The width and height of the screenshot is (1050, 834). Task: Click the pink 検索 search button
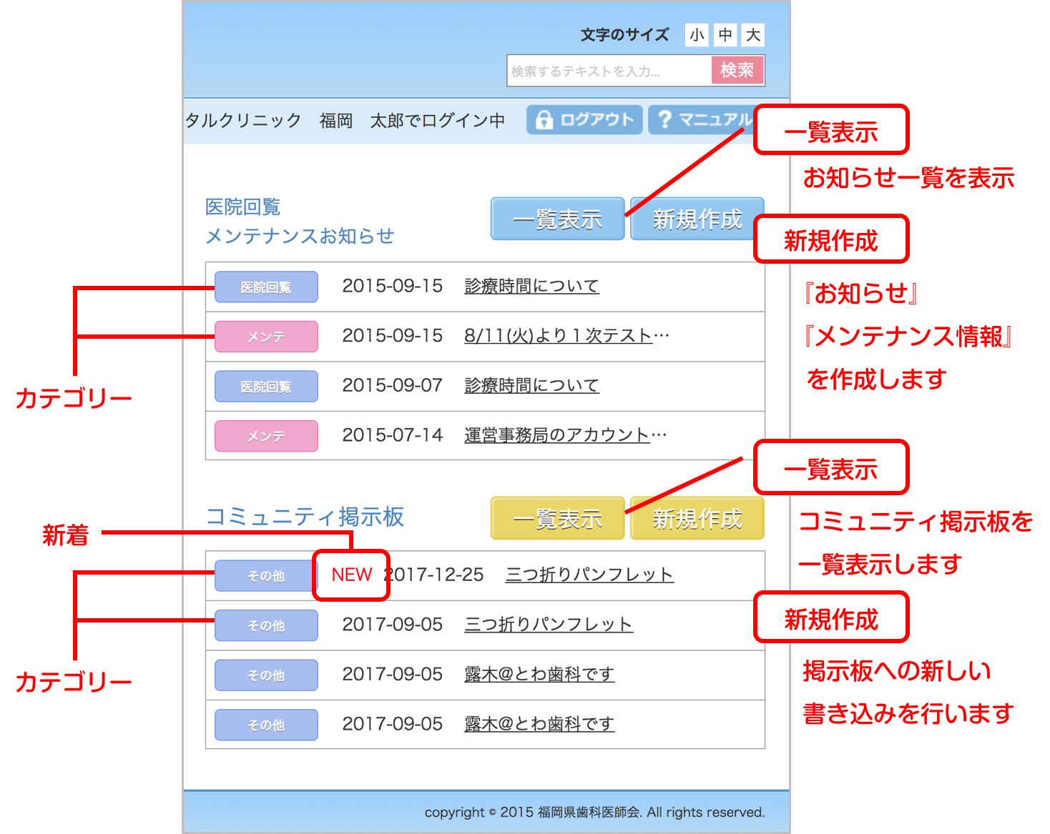click(x=737, y=70)
